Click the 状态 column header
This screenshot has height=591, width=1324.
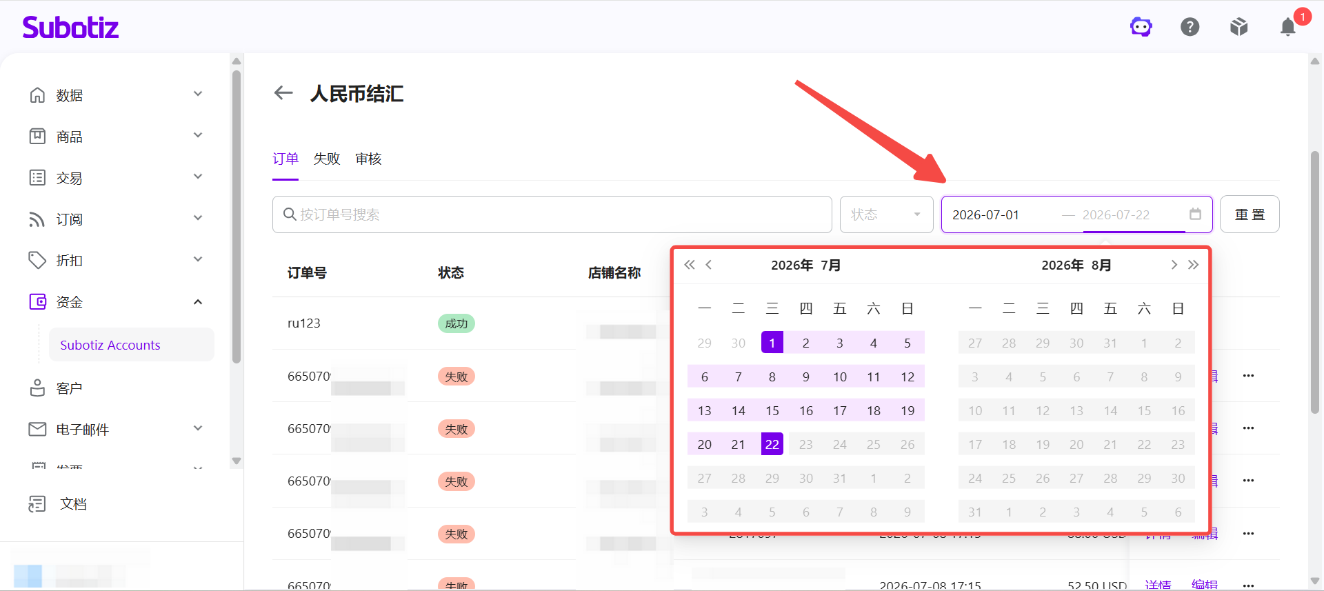click(451, 272)
